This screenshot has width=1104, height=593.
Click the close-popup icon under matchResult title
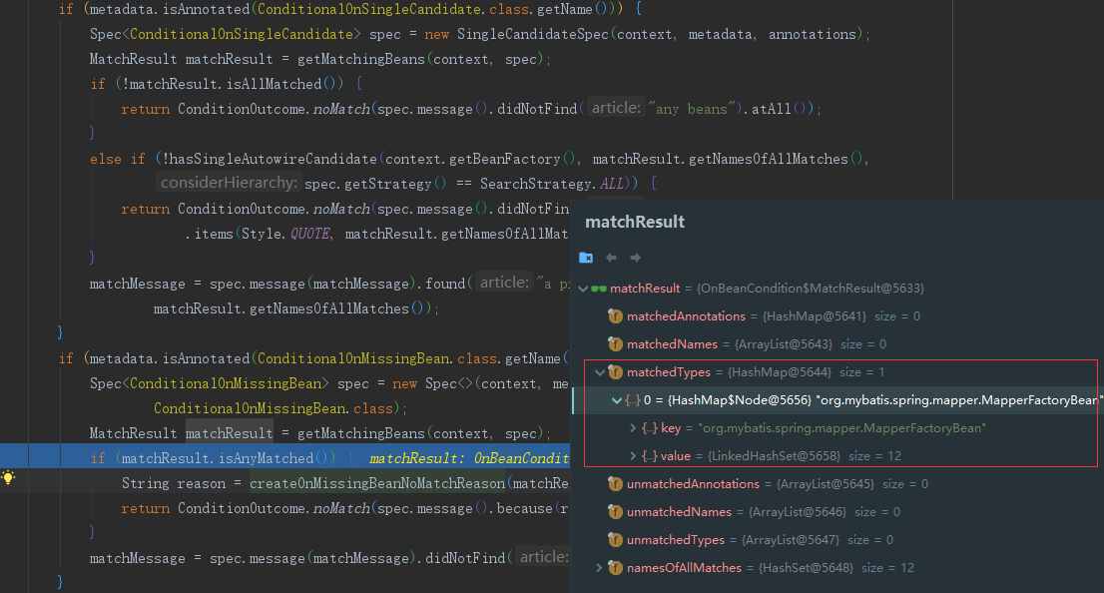[586, 258]
